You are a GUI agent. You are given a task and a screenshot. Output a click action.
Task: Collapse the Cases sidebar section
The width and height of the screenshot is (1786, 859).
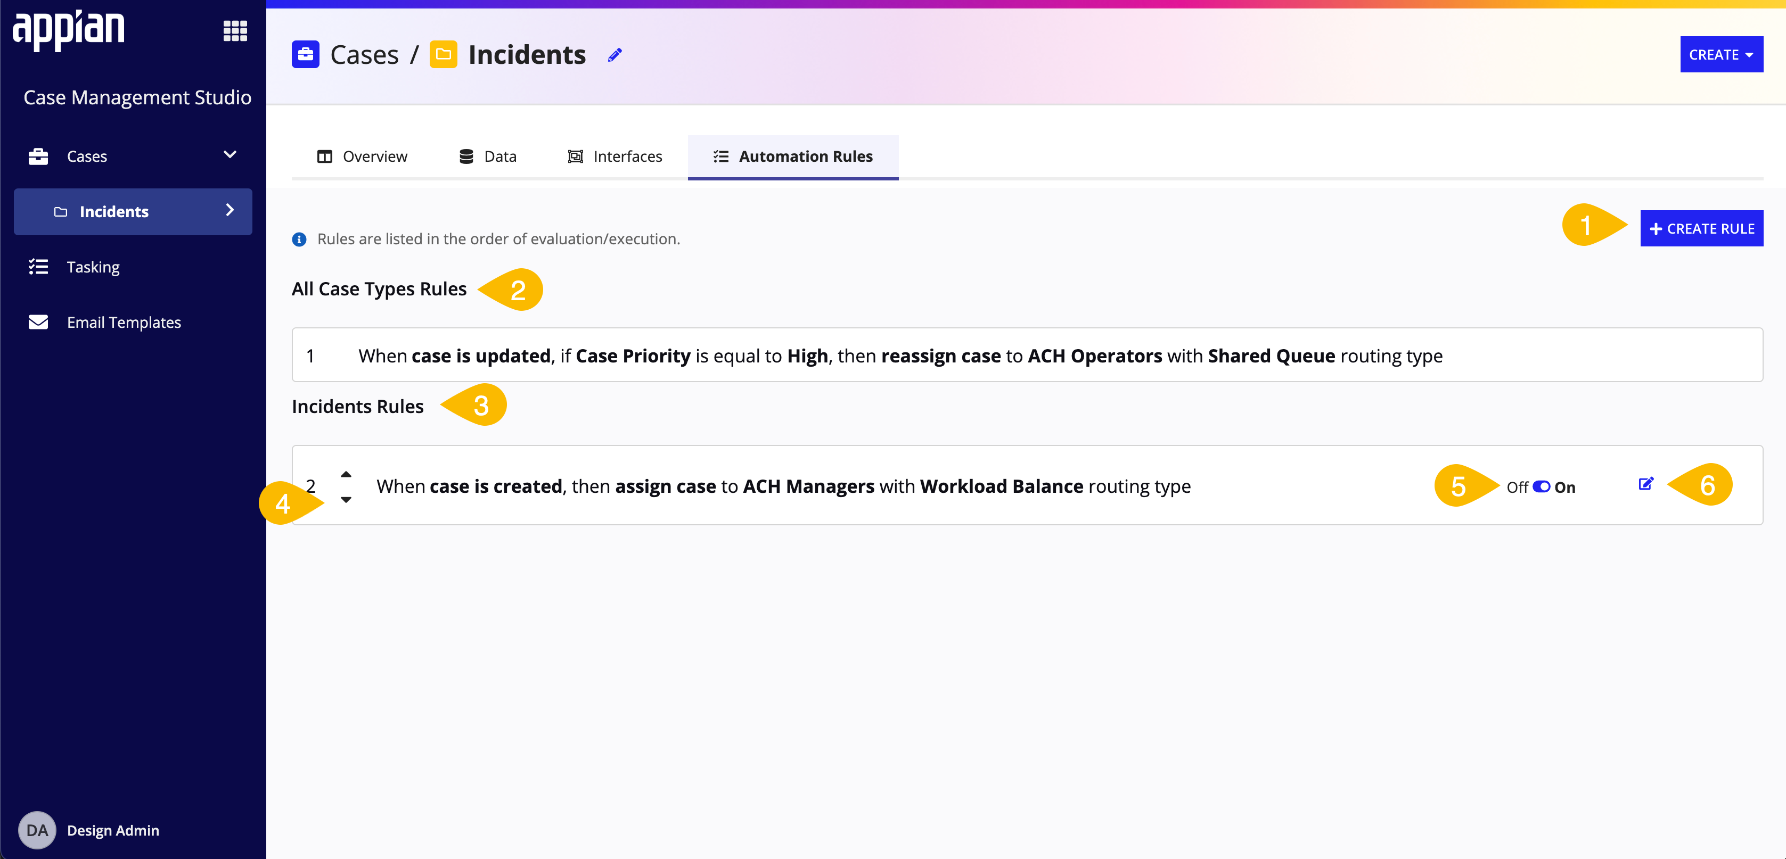pyautogui.click(x=230, y=154)
